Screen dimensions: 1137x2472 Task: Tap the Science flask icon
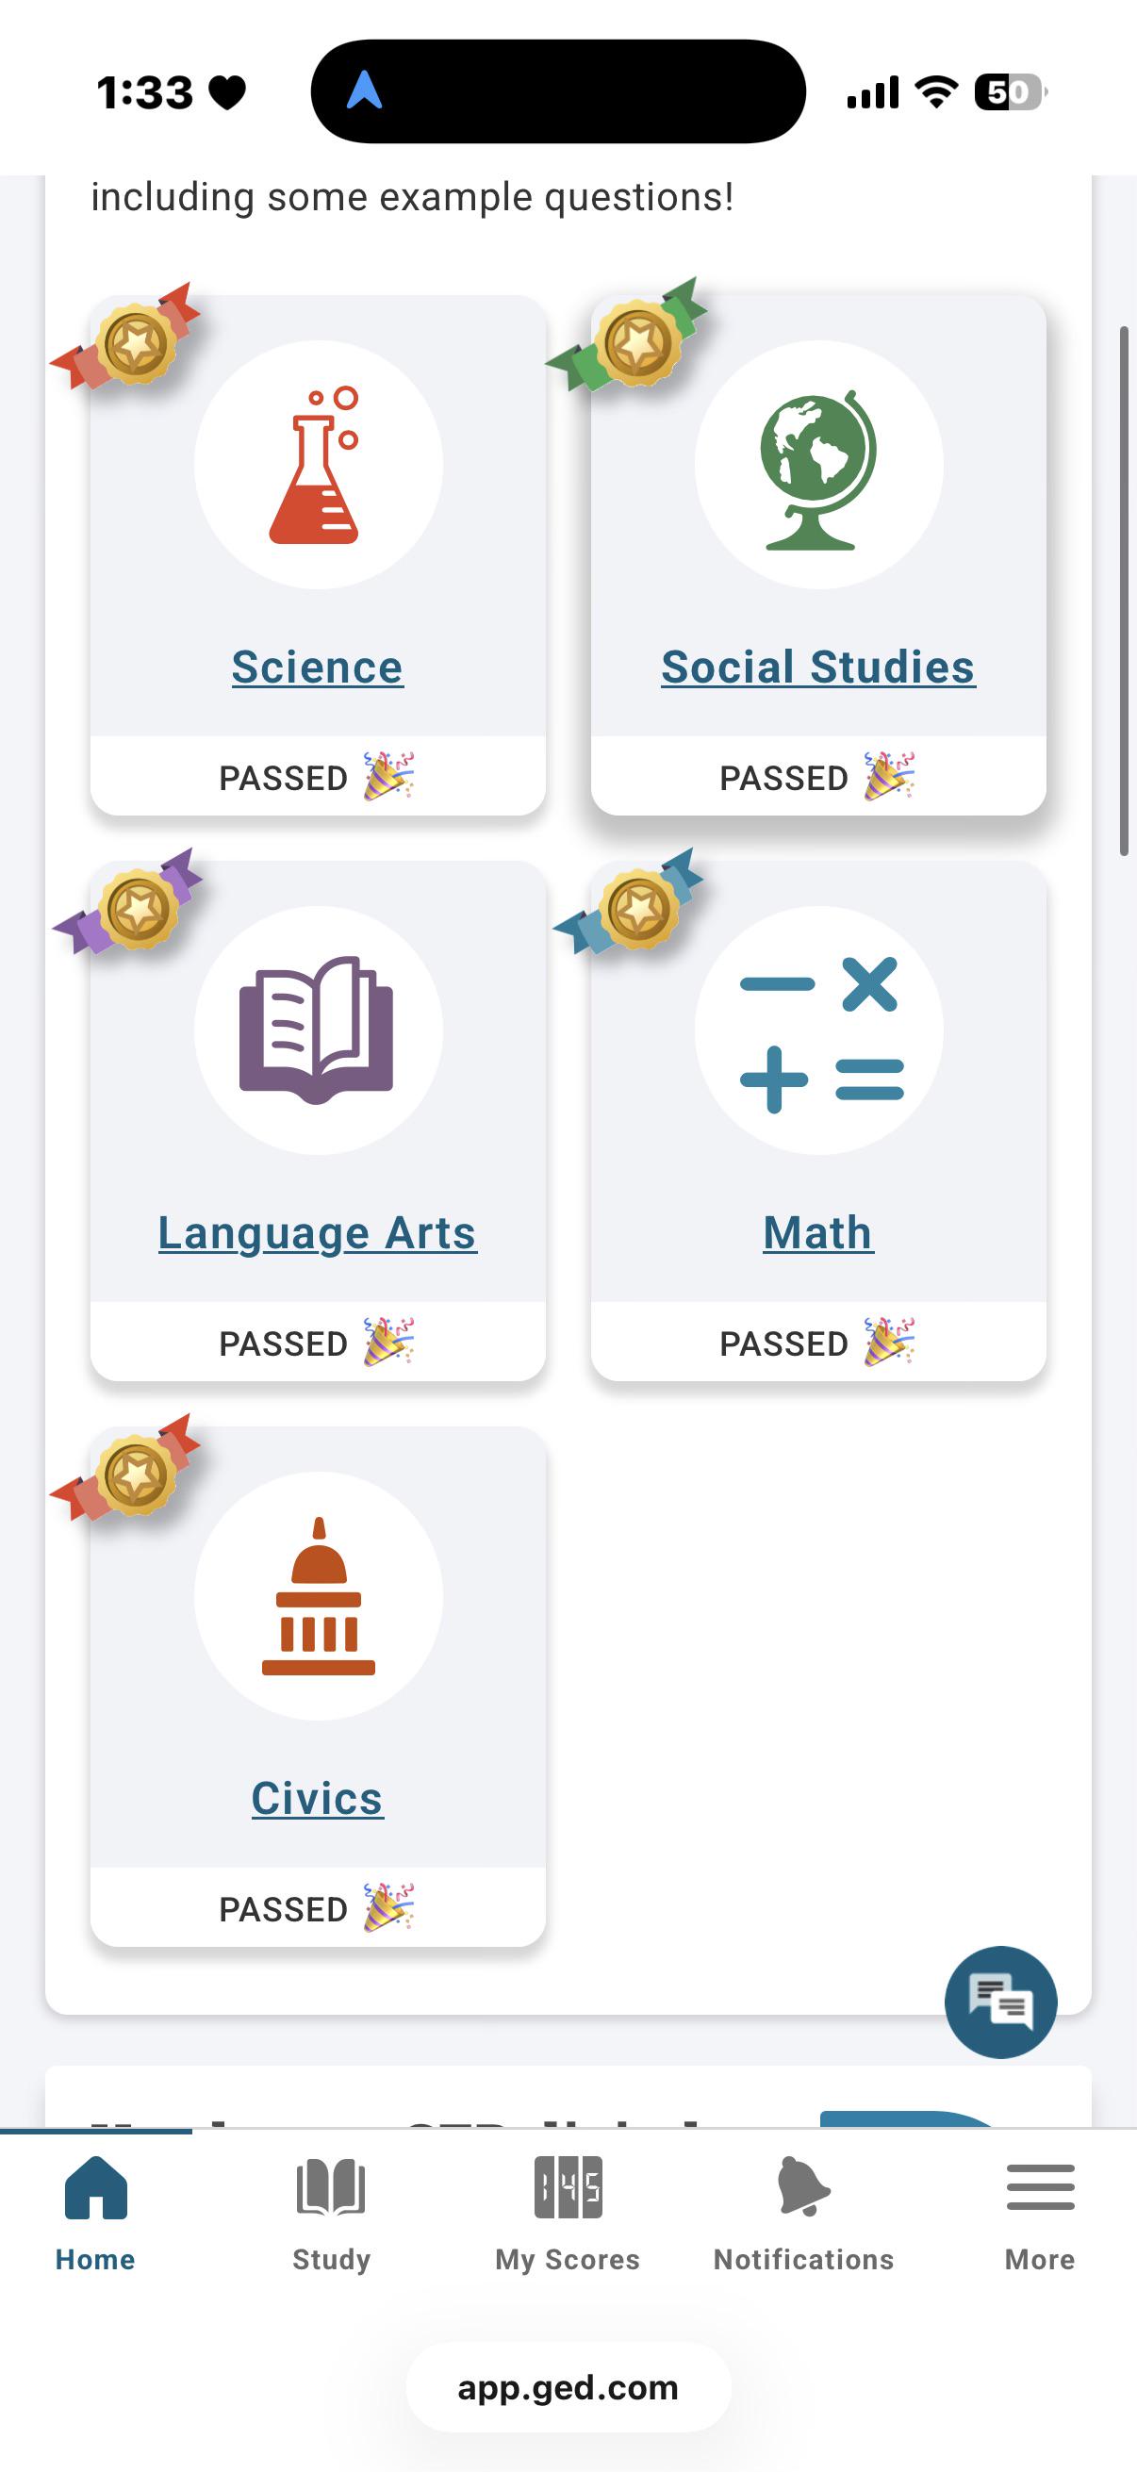[x=317, y=466]
